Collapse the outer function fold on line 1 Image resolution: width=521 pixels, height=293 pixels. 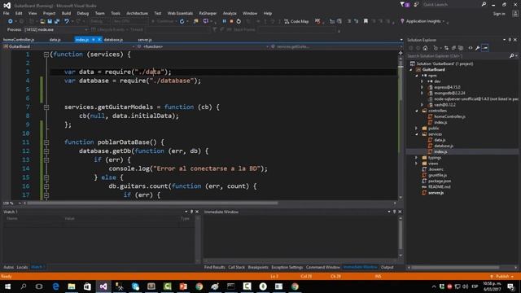coord(46,55)
